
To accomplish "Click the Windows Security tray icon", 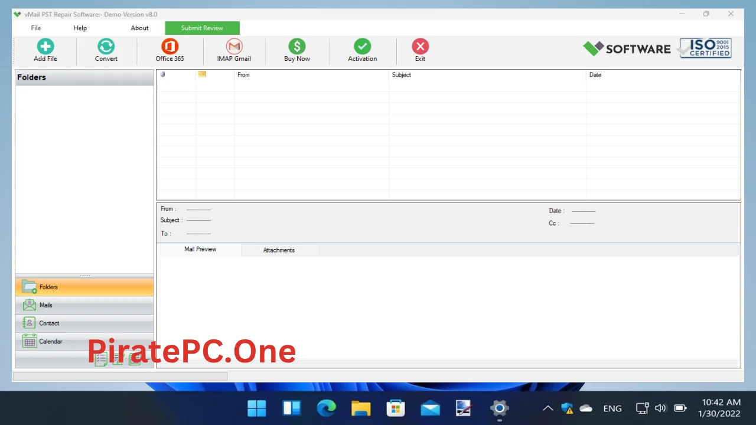I will [567, 408].
